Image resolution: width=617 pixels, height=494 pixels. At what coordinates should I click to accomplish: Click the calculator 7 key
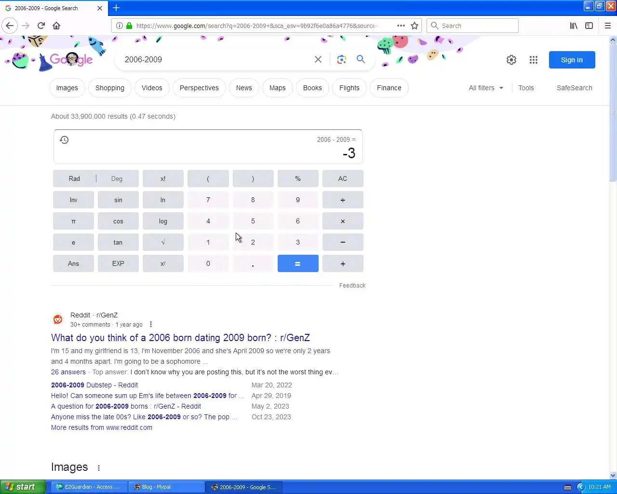click(x=208, y=200)
